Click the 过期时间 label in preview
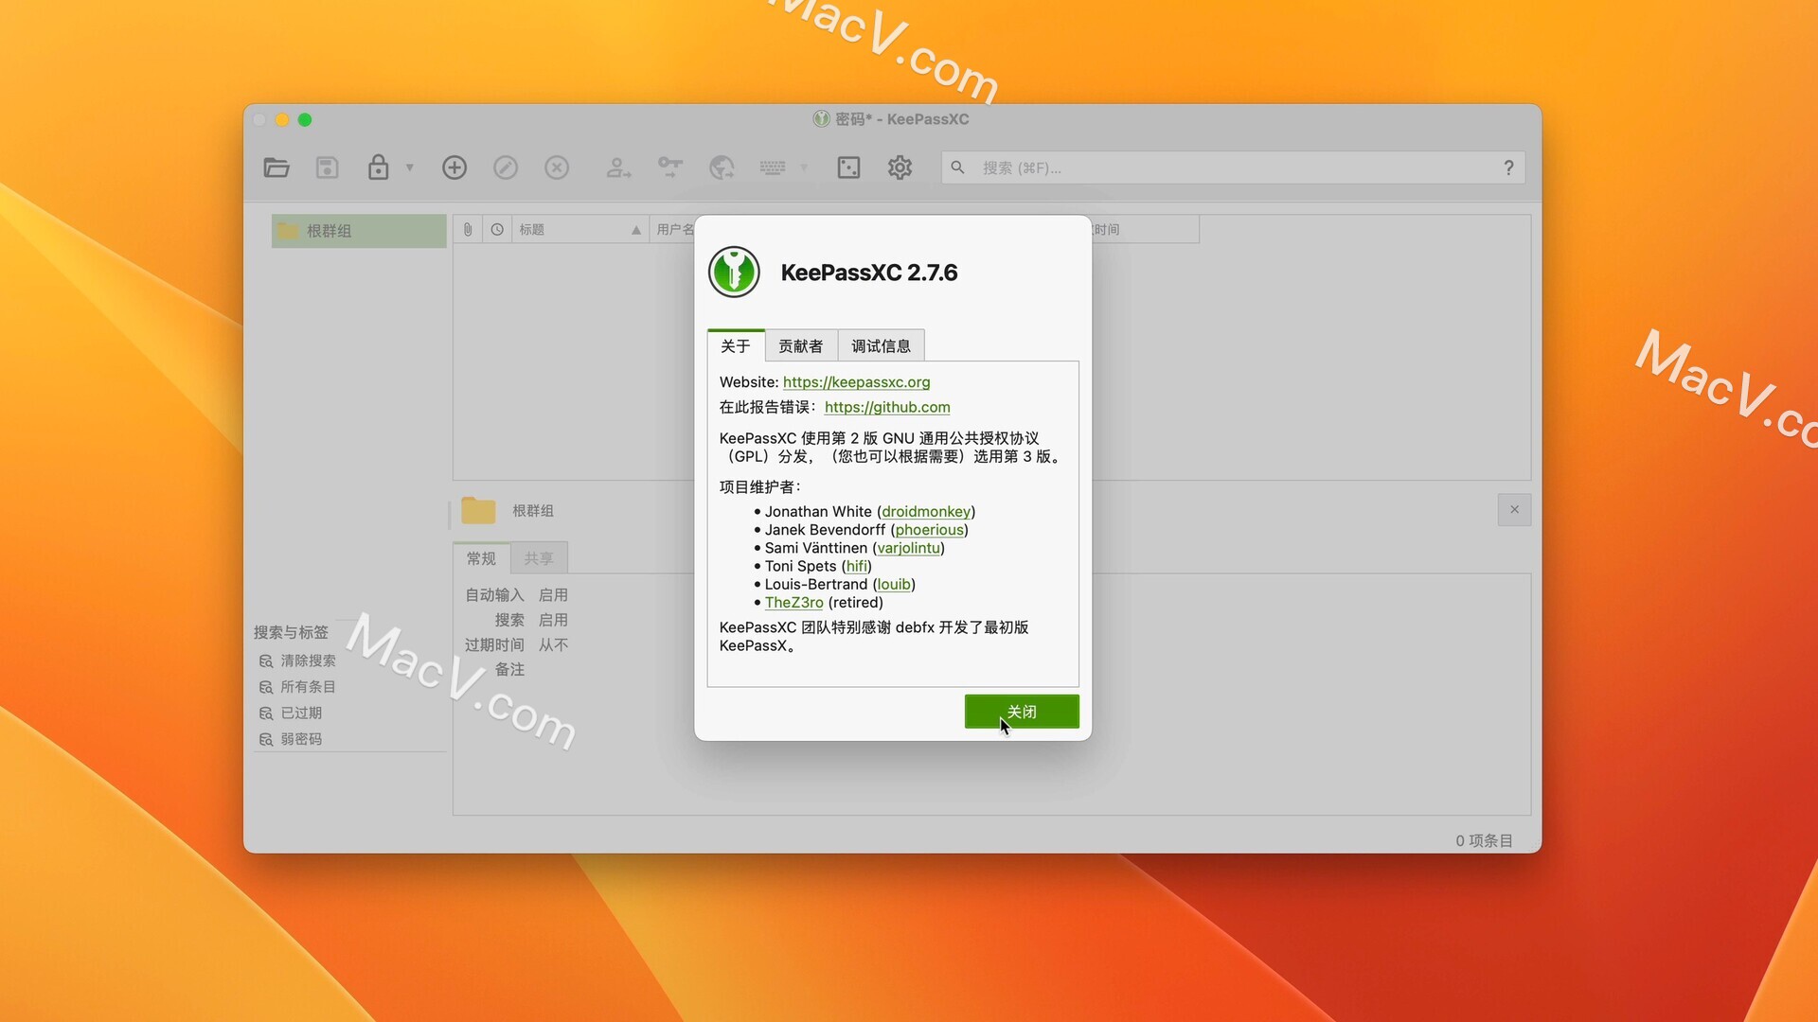This screenshot has width=1818, height=1022. pos(494,645)
